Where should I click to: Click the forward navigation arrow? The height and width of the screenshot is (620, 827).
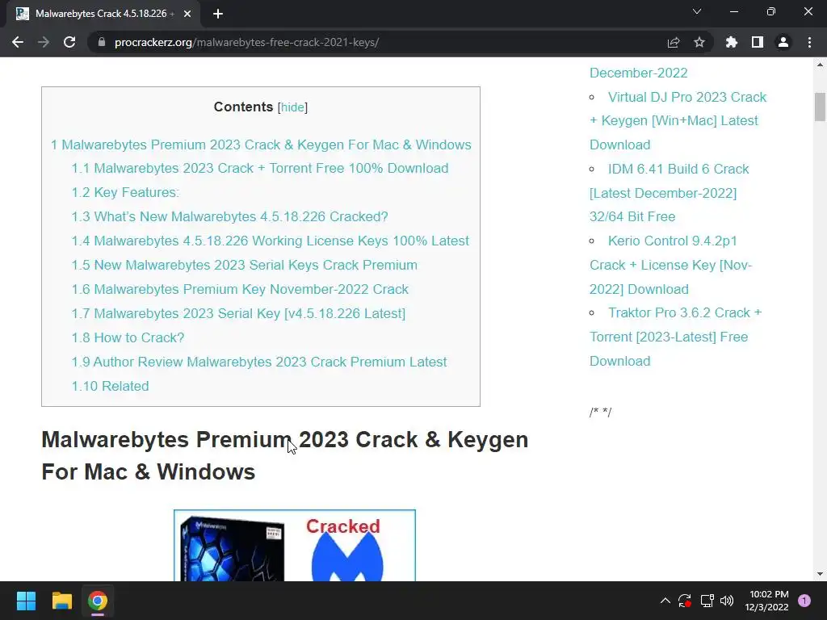[44, 42]
